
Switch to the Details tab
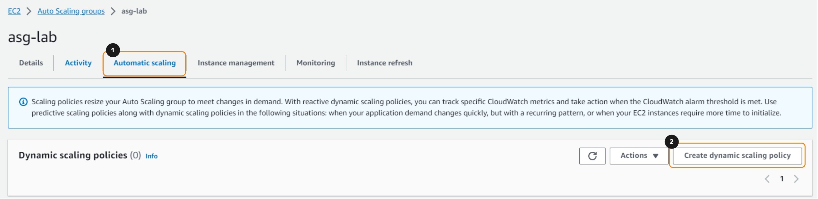pyautogui.click(x=31, y=63)
